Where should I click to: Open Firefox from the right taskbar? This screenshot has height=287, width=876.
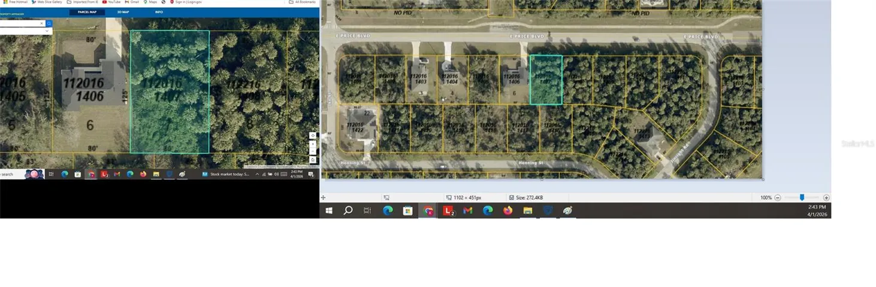click(x=508, y=210)
